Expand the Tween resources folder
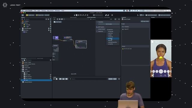The height and width of the screenshot is (108, 192). 22,69
